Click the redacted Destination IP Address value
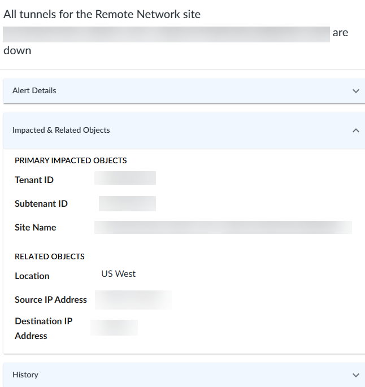This screenshot has width=365, height=387. pyautogui.click(x=114, y=328)
